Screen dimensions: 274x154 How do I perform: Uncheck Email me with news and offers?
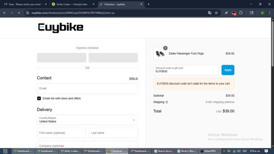coord(39,98)
